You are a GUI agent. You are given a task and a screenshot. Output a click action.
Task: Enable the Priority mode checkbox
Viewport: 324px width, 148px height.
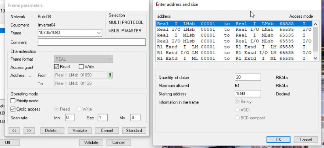tap(13, 101)
